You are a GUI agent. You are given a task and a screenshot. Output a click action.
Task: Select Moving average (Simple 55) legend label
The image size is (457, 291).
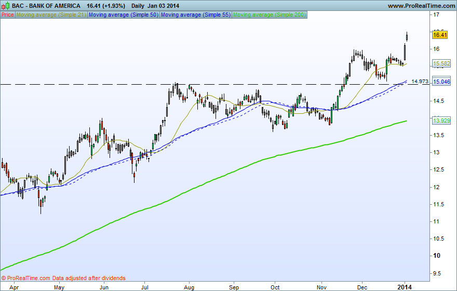click(x=196, y=15)
